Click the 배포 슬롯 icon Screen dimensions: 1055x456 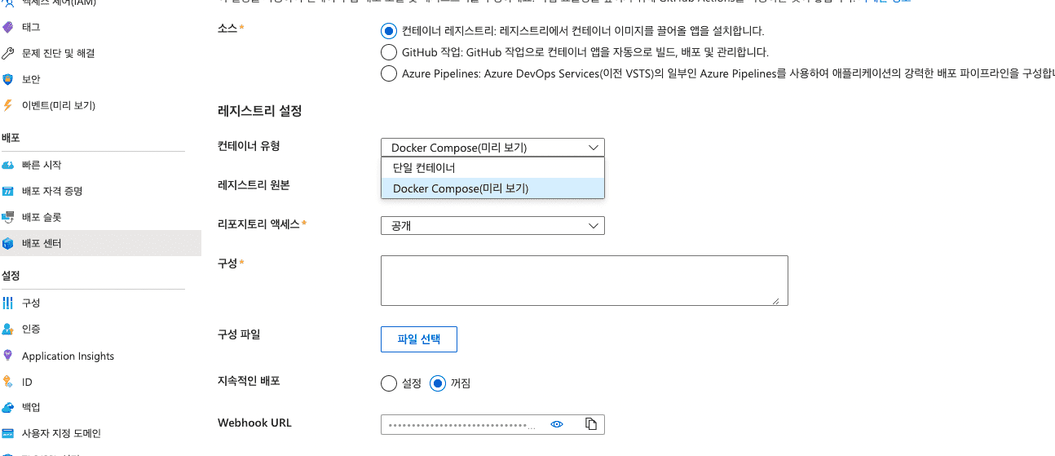(8, 217)
